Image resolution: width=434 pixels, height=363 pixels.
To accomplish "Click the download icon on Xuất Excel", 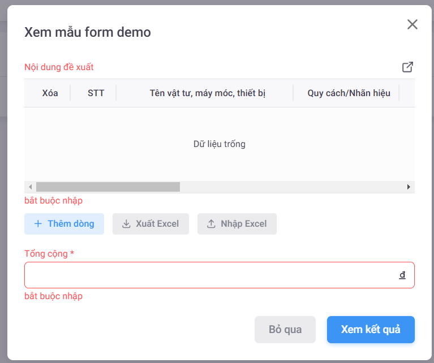I will (x=126, y=224).
